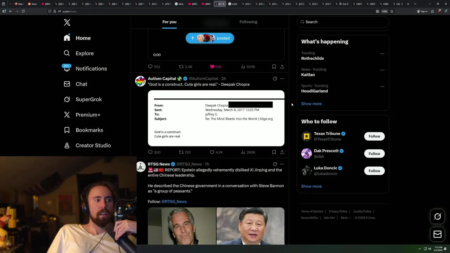Open Bookmarks in the sidebar

83,130
